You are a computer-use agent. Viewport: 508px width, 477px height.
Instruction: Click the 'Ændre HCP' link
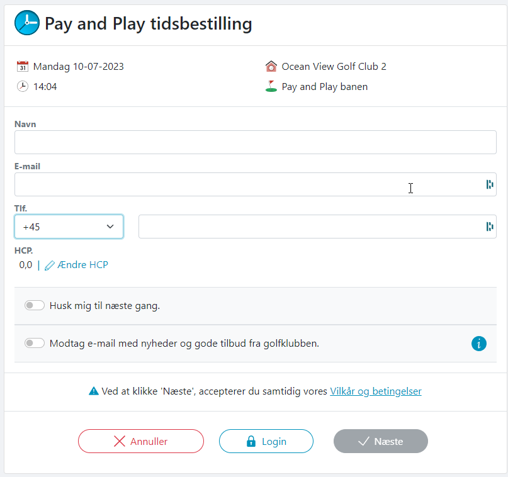[x=82, y=265]
